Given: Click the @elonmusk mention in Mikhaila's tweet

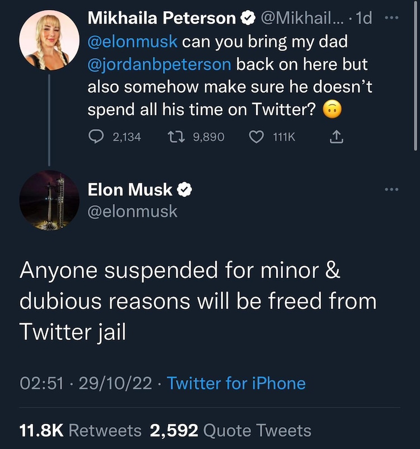Looking at the screenshot, I should (132, 41).
